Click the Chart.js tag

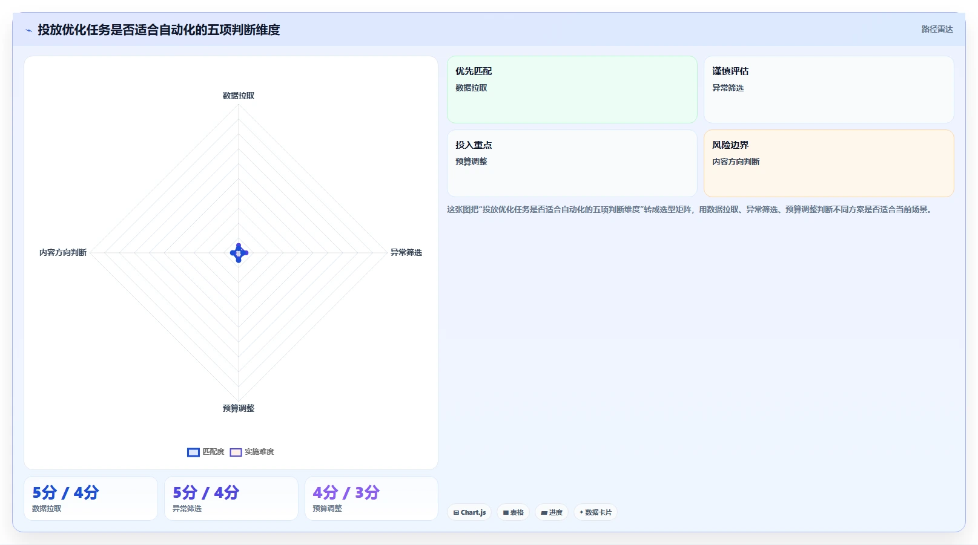[x=469, y=512]
